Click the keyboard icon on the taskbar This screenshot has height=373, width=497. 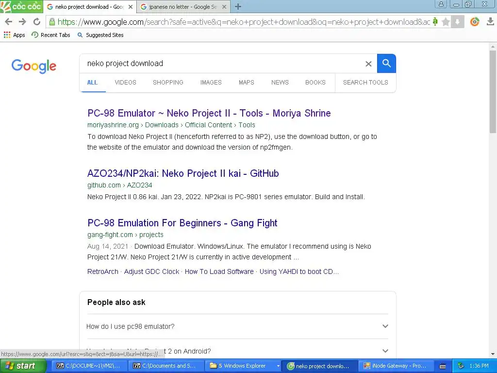pos(443,366)
